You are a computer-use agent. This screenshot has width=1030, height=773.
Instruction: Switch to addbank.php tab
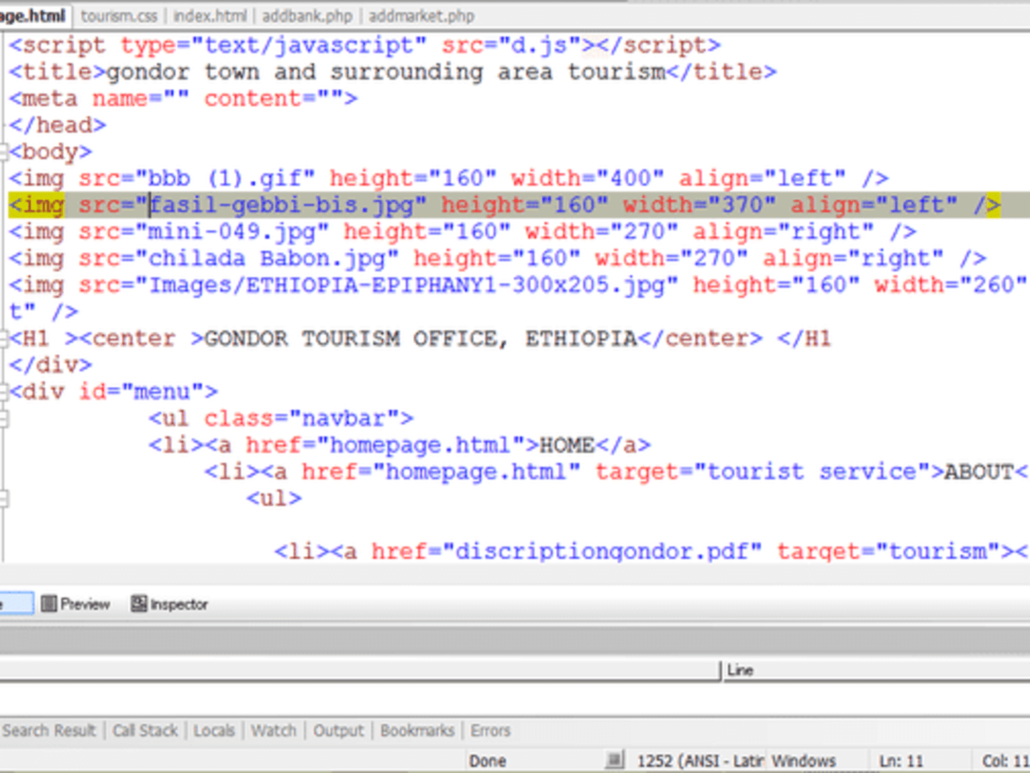pos(307,16)
